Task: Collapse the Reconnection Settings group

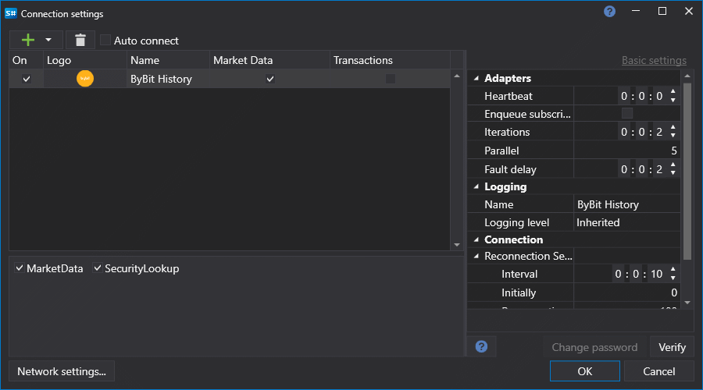Action: click(476, 257)
